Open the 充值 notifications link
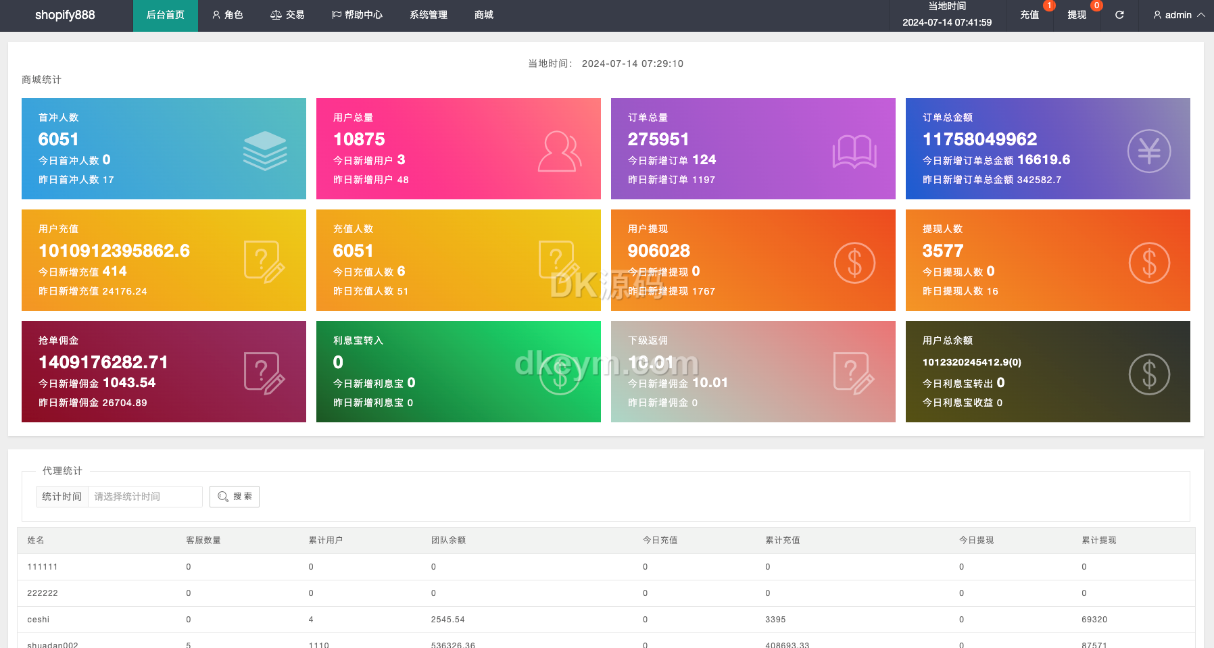 coord(1029,15)
